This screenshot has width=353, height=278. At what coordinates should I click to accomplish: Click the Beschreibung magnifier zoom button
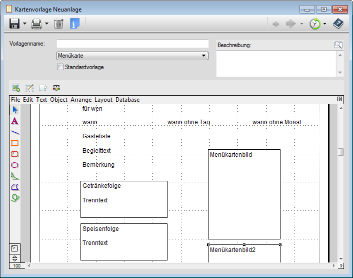point(338,45)
